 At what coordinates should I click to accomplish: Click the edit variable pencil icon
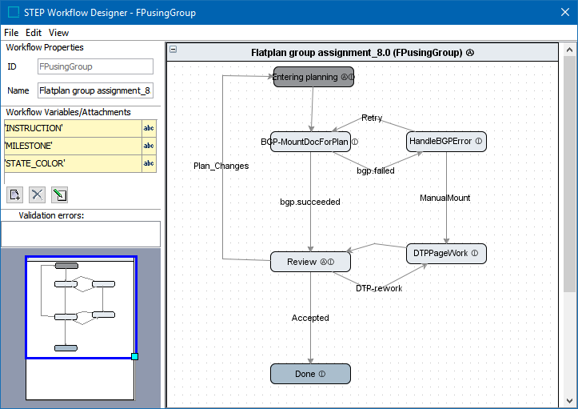(x=59, y=194)
